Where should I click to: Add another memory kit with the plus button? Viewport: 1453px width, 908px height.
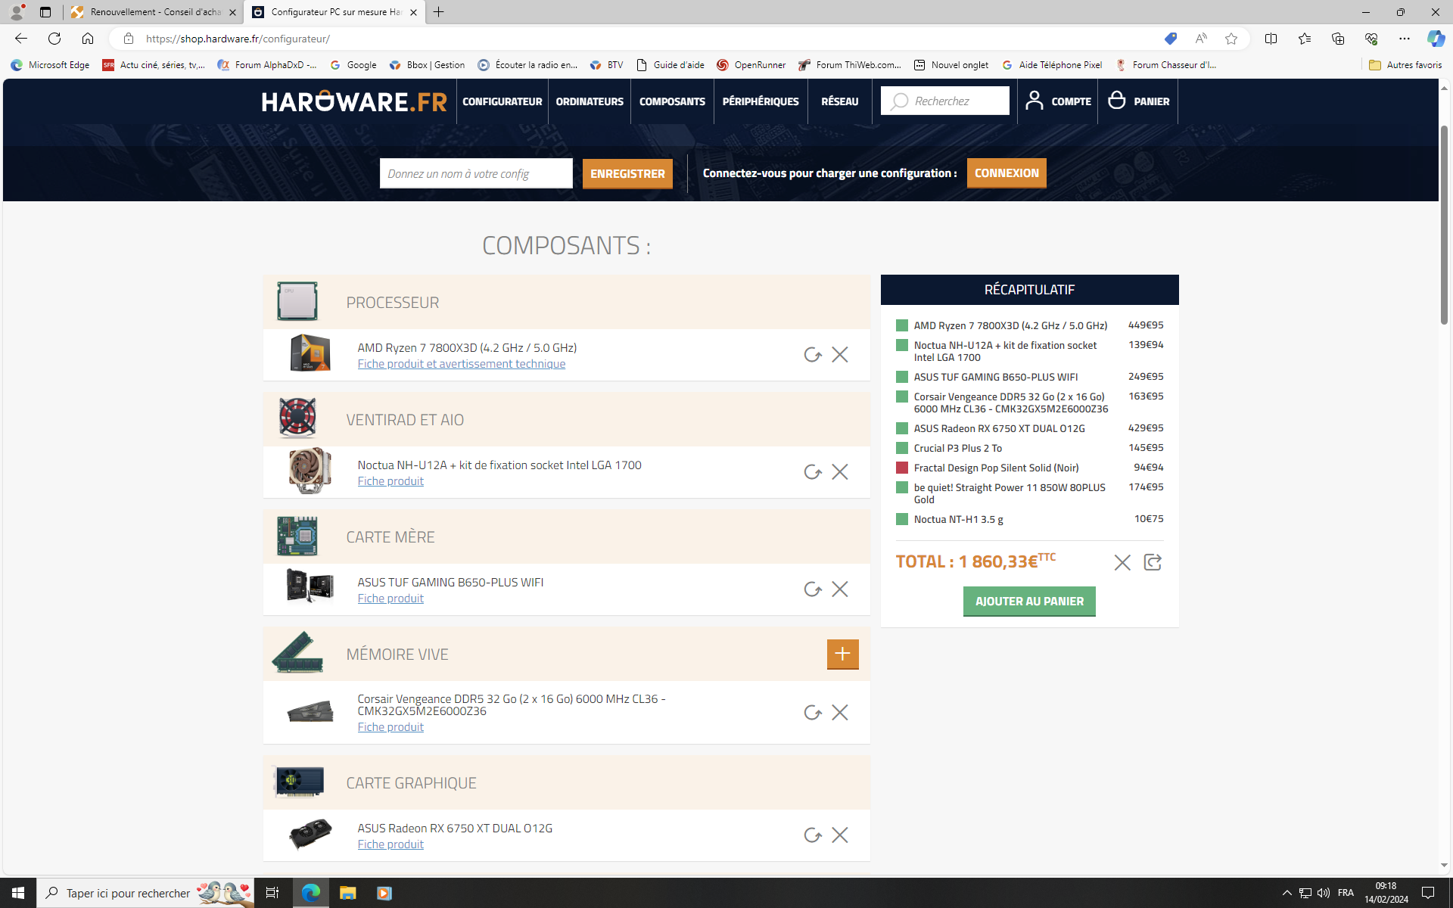(842, 655)
